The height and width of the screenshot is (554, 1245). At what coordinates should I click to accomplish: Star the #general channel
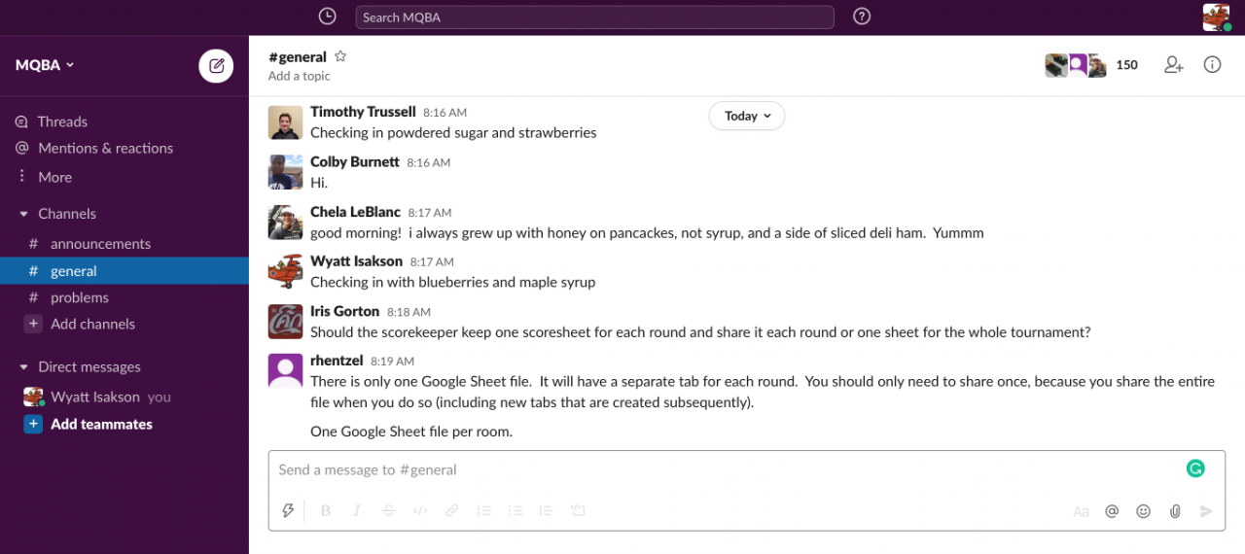coord(340,56)
